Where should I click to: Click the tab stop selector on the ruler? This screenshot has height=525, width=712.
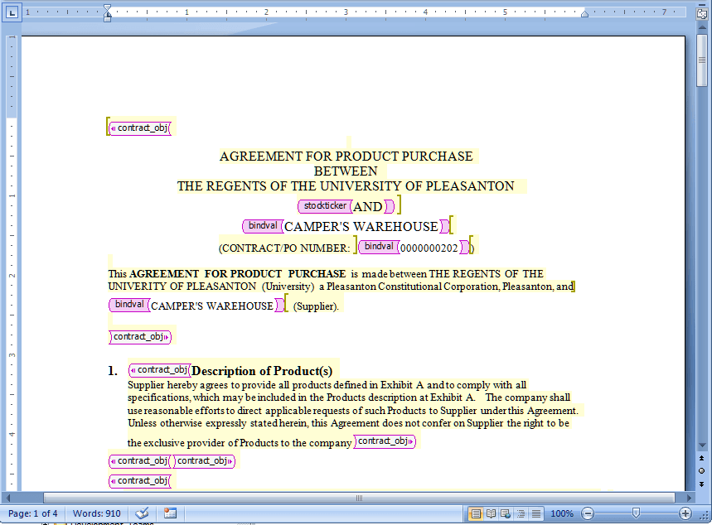12,12
